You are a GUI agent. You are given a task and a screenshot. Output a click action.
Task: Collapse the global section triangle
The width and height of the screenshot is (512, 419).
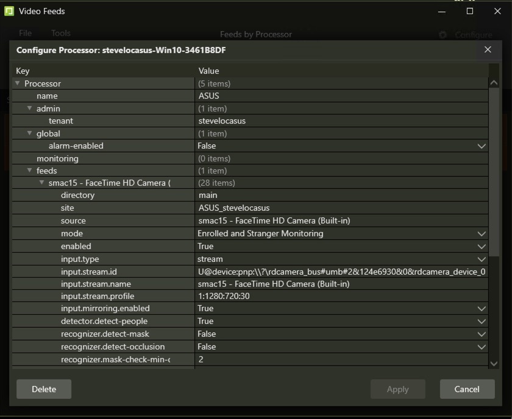[30, 133]
